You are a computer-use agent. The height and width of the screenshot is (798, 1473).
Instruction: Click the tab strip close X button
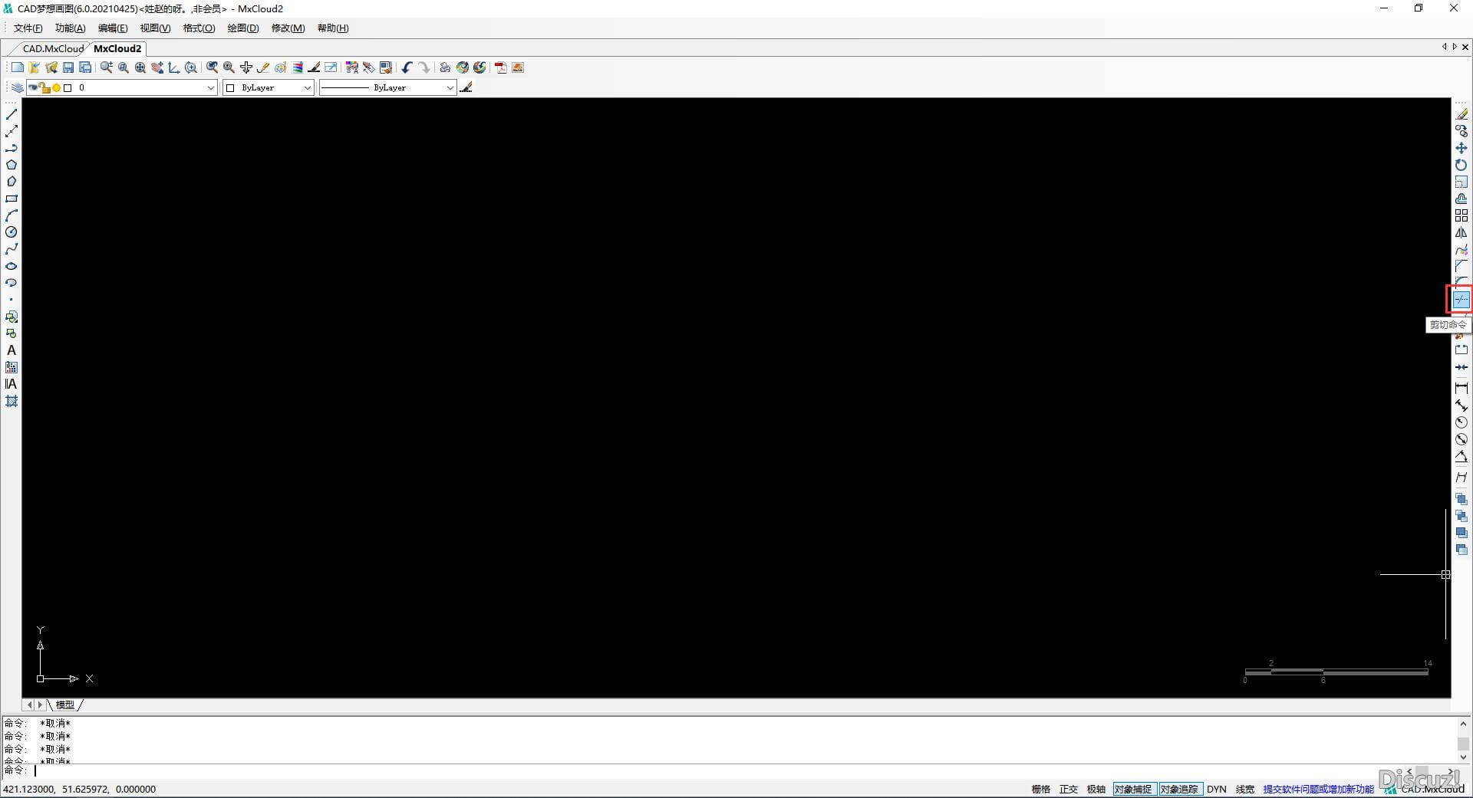(x=1465, y=48)
